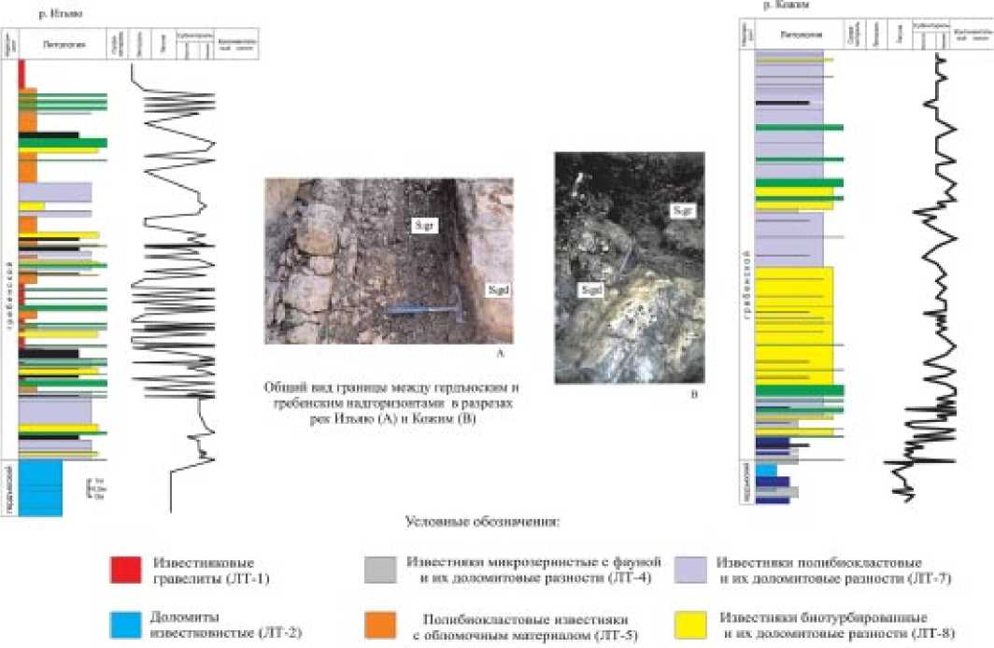Click the 'р. Кожим' section title
This screenshot has height=648, width=994.
[786, 5]
